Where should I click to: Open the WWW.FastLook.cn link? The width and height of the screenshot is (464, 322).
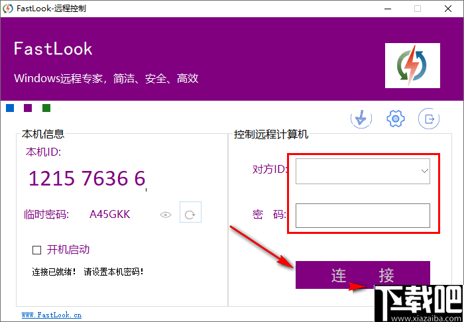[x=52, y=315]
